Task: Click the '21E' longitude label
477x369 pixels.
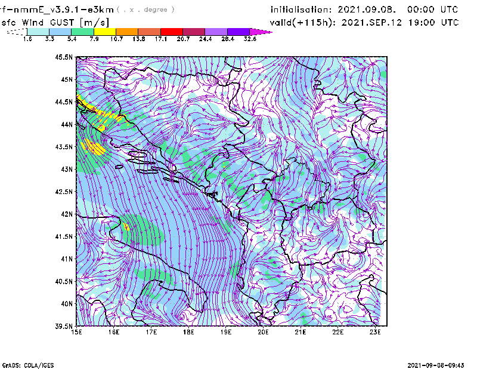Action: 301,332
